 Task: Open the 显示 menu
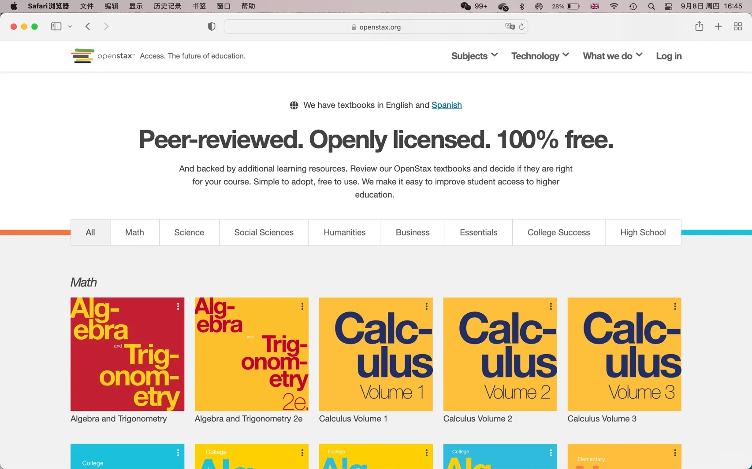[136, 6]
